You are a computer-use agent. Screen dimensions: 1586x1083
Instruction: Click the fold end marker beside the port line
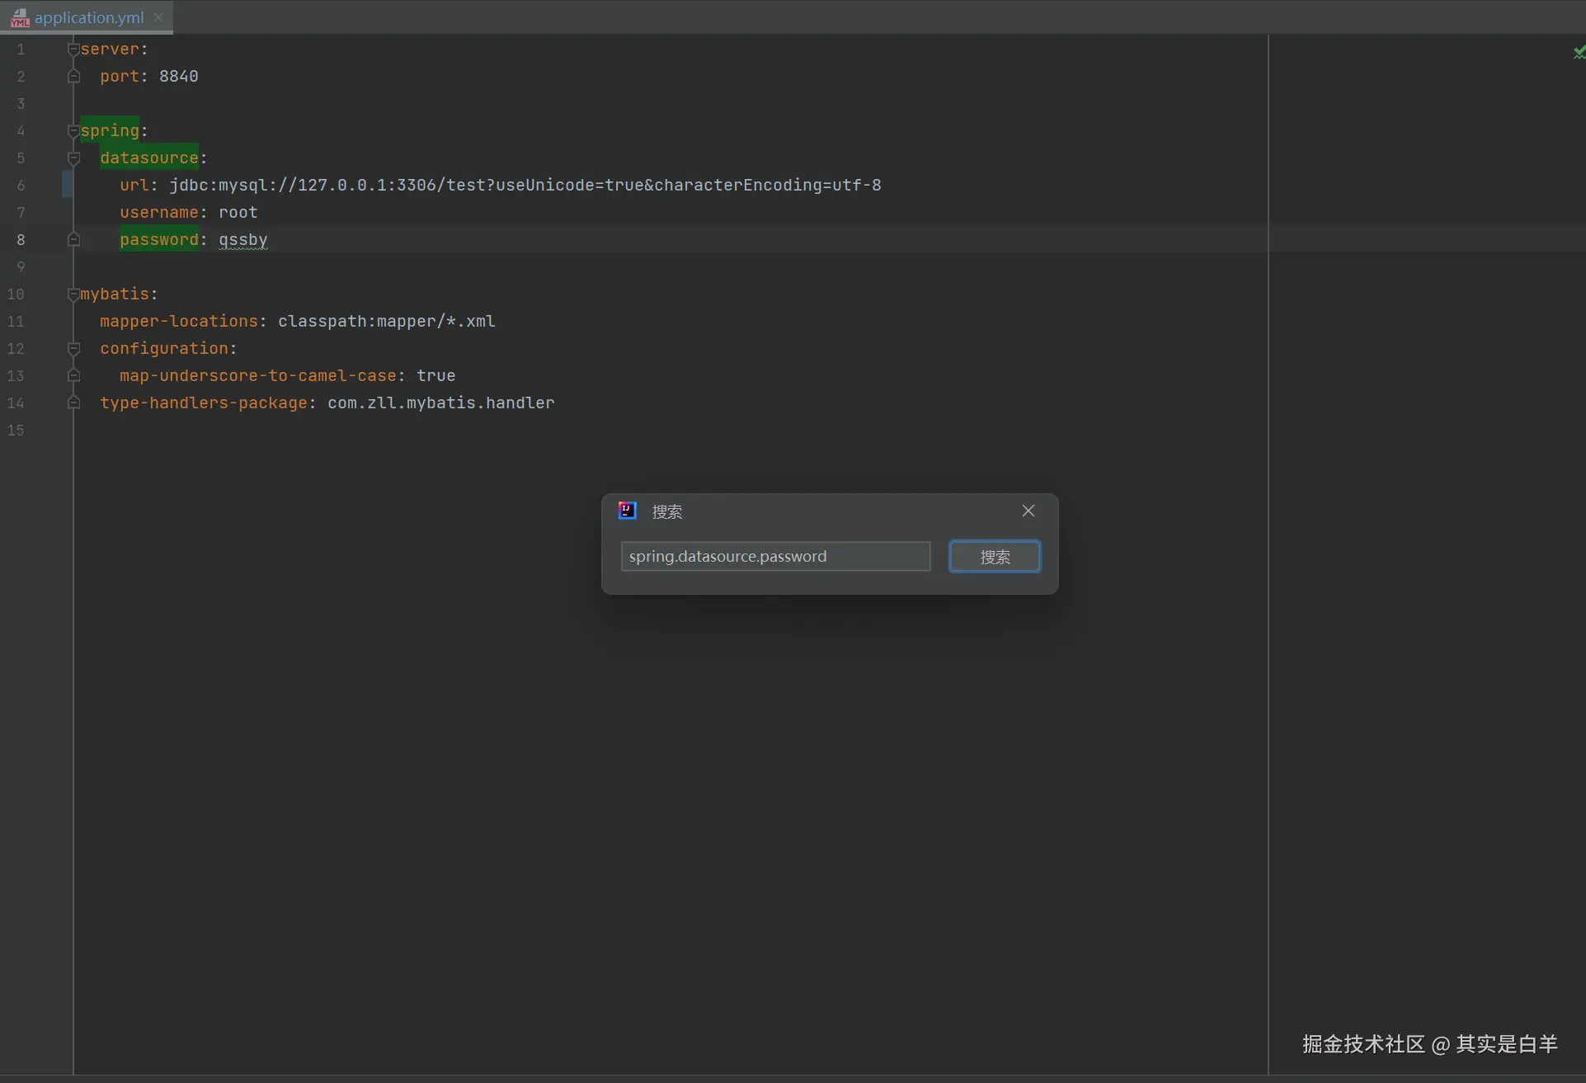pos(73,77)
